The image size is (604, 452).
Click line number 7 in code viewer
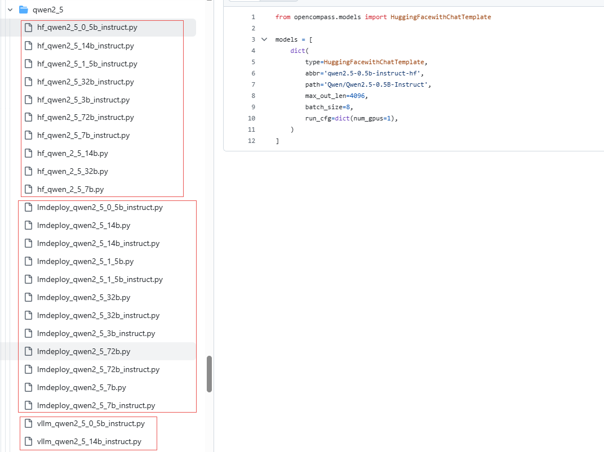(253, 84)
